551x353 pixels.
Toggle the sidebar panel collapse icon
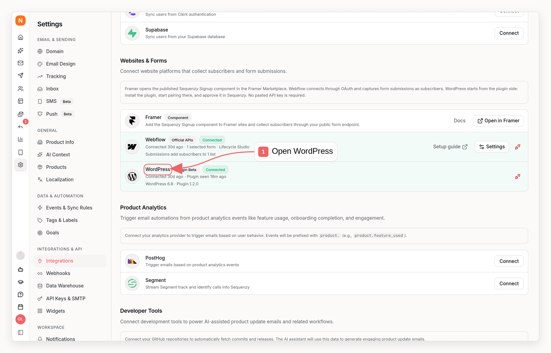click(x=20, y=332)
